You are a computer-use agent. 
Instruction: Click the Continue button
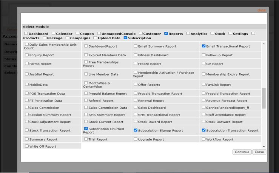(242, 152)
